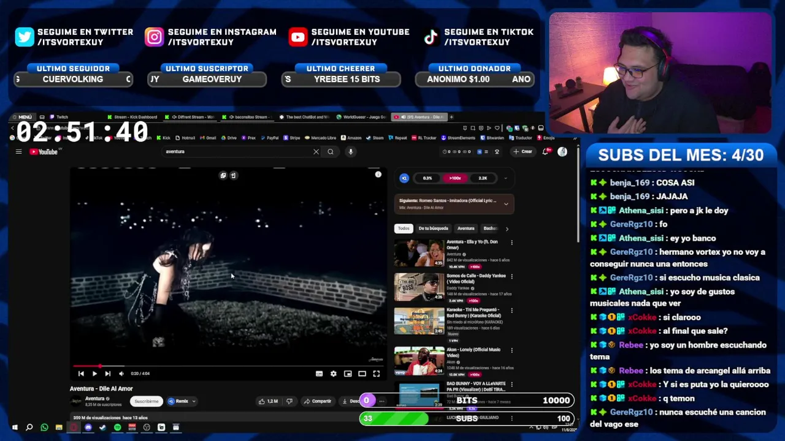Open the player settings gear

click(x=334, y=374)
